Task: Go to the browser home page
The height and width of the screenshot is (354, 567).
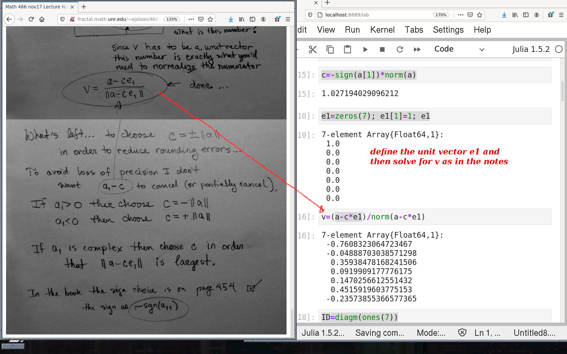Action: coord(42,19)
